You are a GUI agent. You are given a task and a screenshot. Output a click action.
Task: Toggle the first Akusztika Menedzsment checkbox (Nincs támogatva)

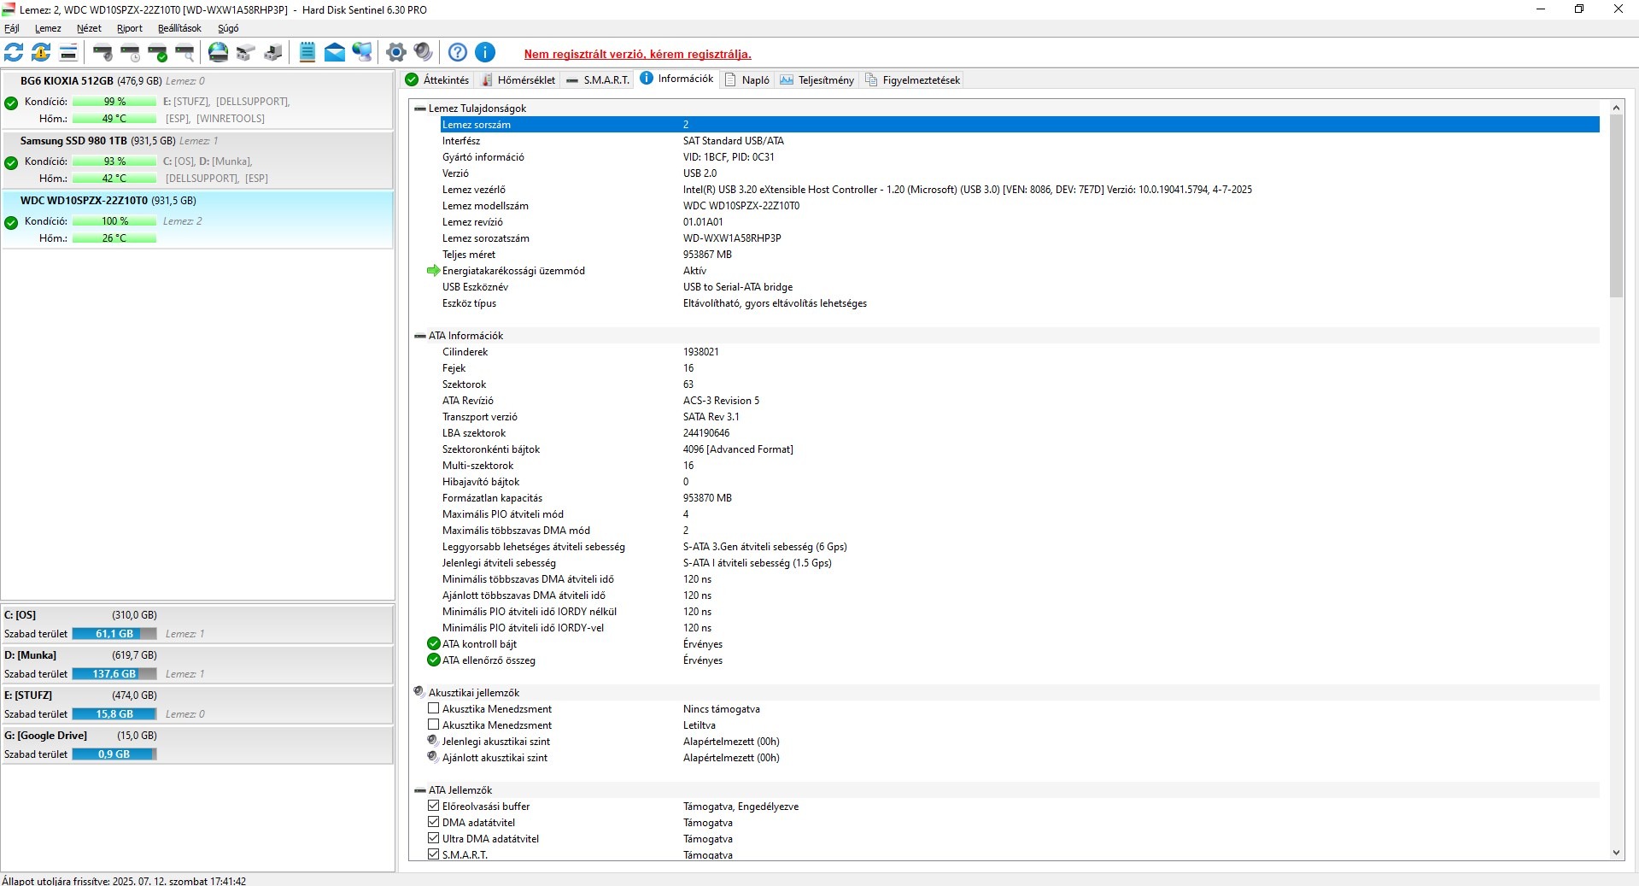(433, 709)
